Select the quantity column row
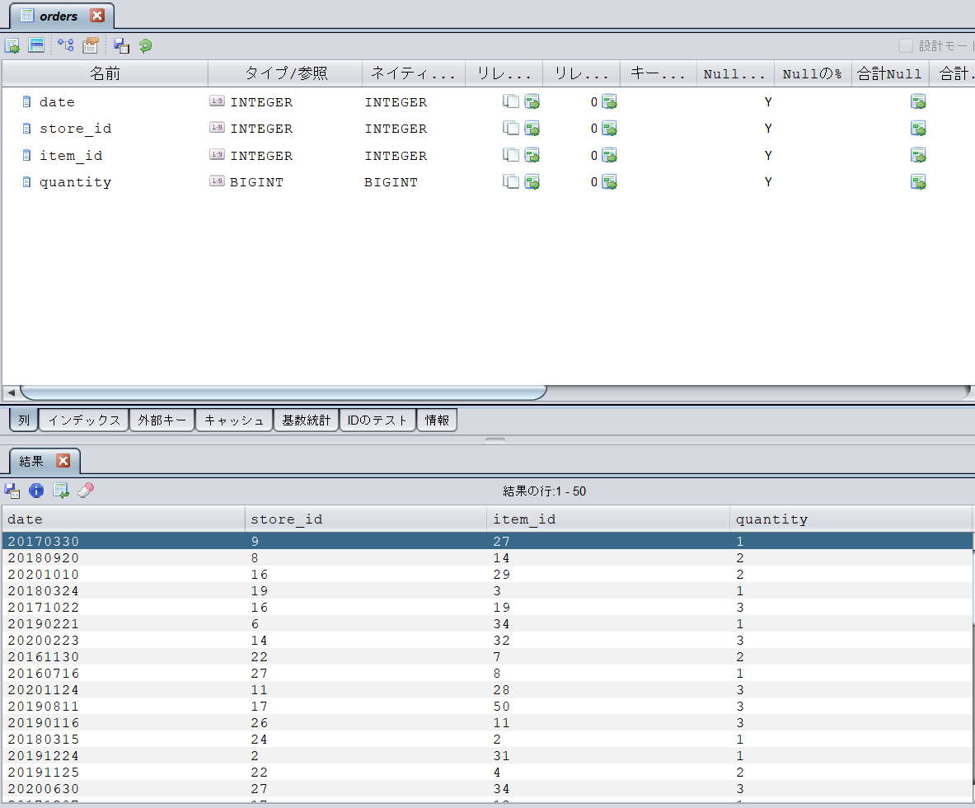Viewport: 975px width, 808px height. 488,181
